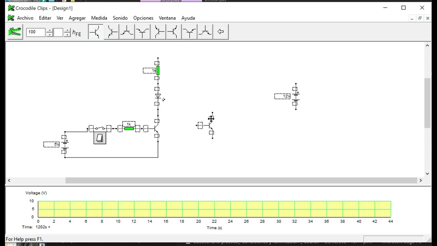
Task: Select the LED in the circuit
Action: (158, 96)
